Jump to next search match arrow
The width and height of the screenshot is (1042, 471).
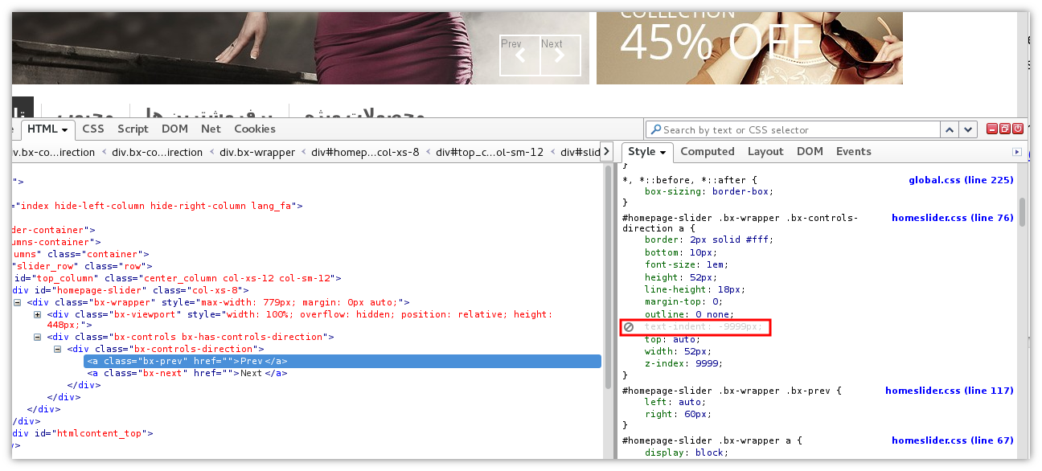[x=967, y=129]
